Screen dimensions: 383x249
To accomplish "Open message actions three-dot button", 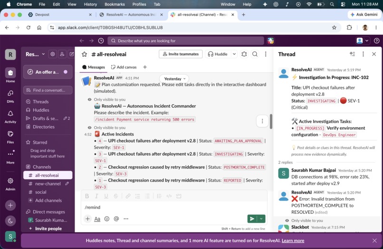I will [x=262, y=121].
